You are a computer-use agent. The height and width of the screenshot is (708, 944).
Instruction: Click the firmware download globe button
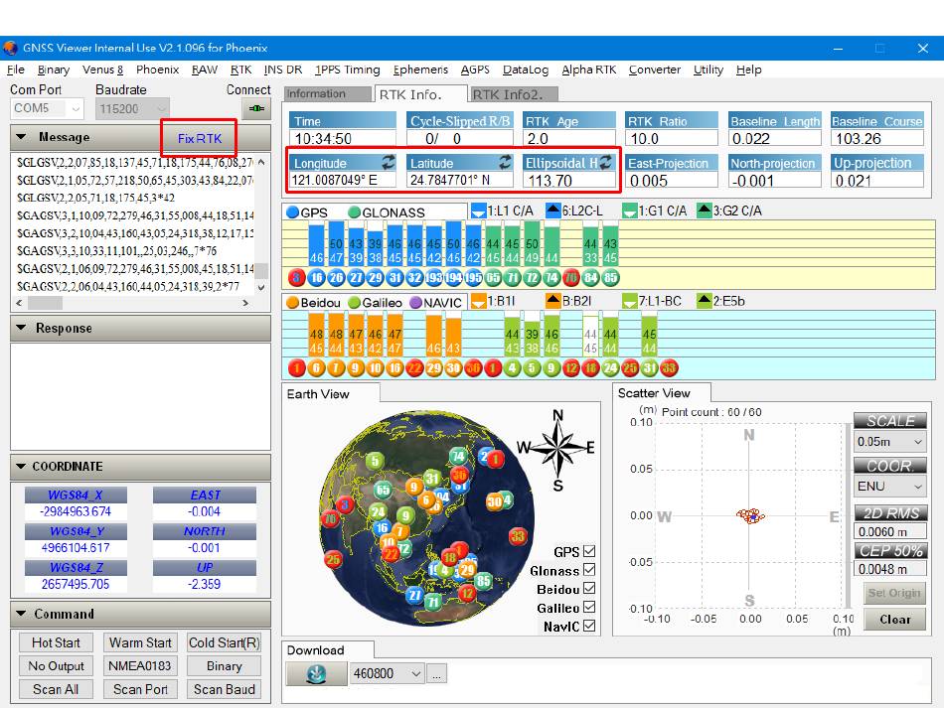(316, 673)
